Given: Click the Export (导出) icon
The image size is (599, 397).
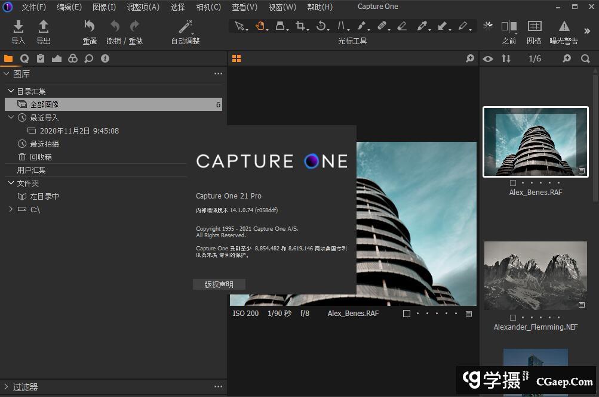Looking at the screenshot, I should [x=43, y=26].
